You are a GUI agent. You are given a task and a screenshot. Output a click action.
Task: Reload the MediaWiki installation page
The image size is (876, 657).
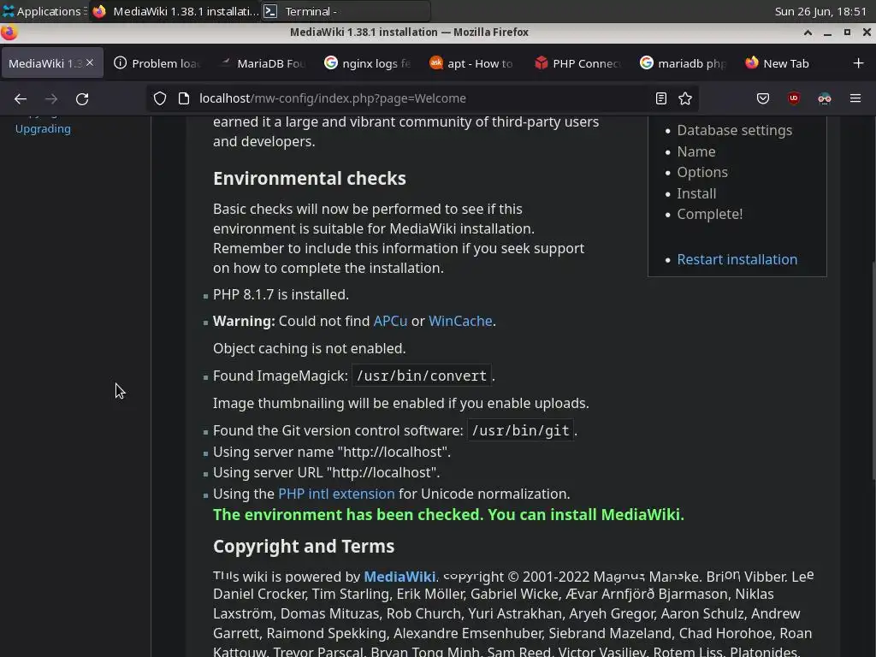click(x=82, y=99)
